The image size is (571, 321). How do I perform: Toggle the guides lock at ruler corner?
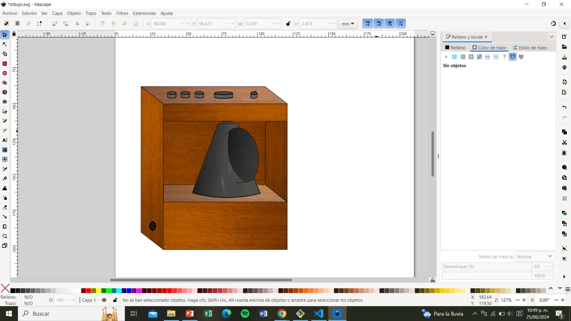point(14,34)
